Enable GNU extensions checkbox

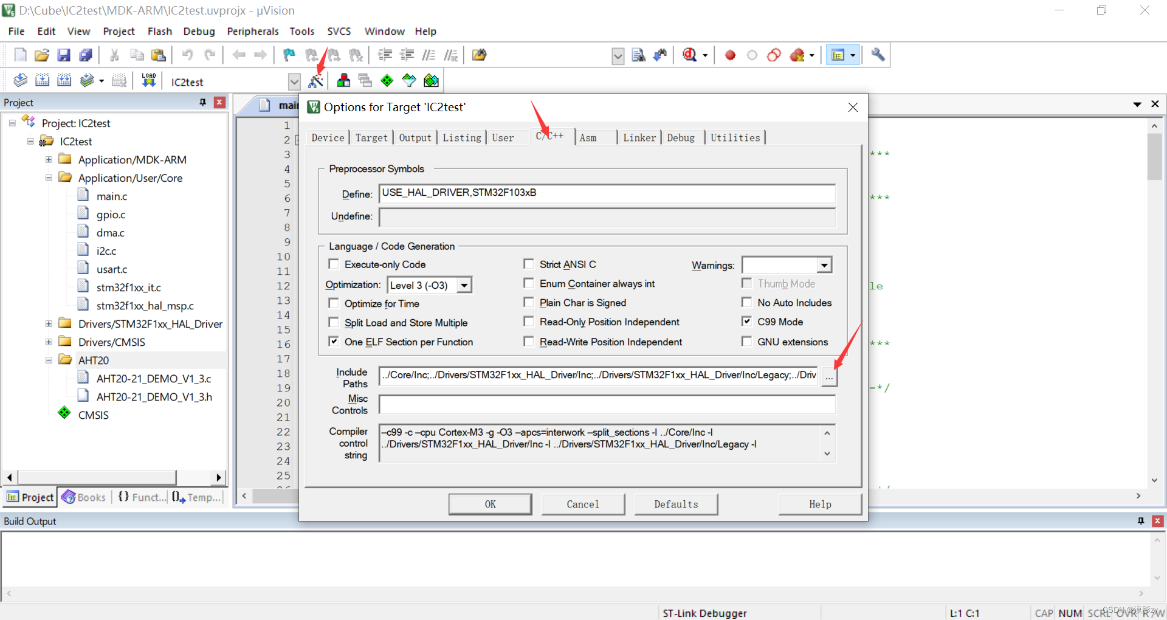pyautogui.click(x=746, y=341)
